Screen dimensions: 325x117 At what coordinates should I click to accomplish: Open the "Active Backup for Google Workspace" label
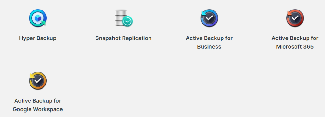pyautogui.click(x=38, y=105)
